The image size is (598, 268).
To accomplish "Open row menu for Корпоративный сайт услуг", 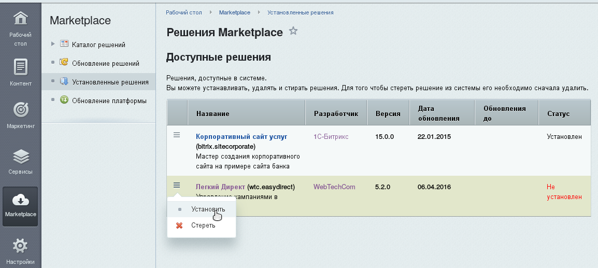I will (177, 135).
